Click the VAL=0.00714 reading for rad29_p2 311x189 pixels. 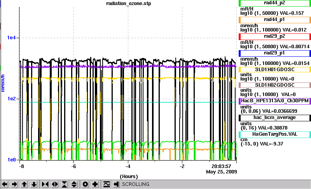point(295,46)
